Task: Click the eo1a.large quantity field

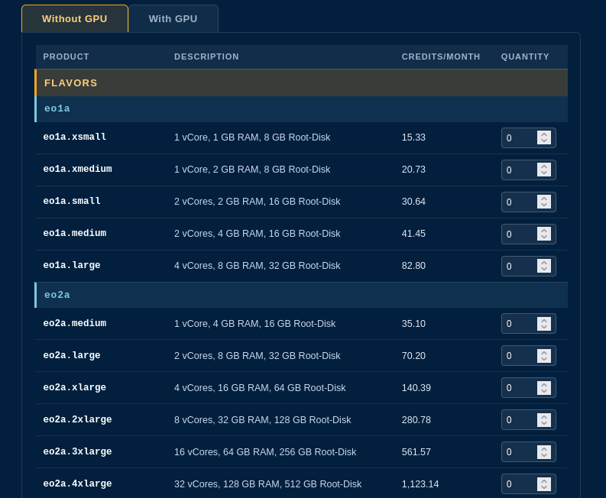Action: 528,267
